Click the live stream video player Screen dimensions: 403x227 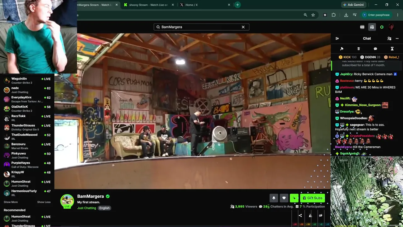point(192,111)
